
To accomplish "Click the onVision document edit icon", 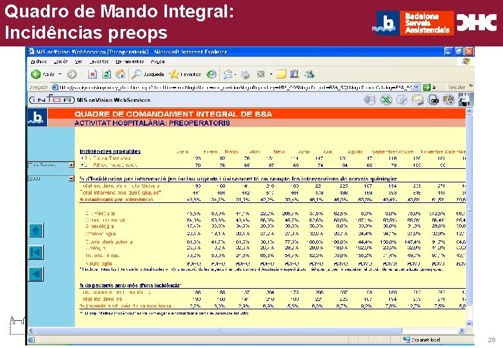I will point(401,100).
